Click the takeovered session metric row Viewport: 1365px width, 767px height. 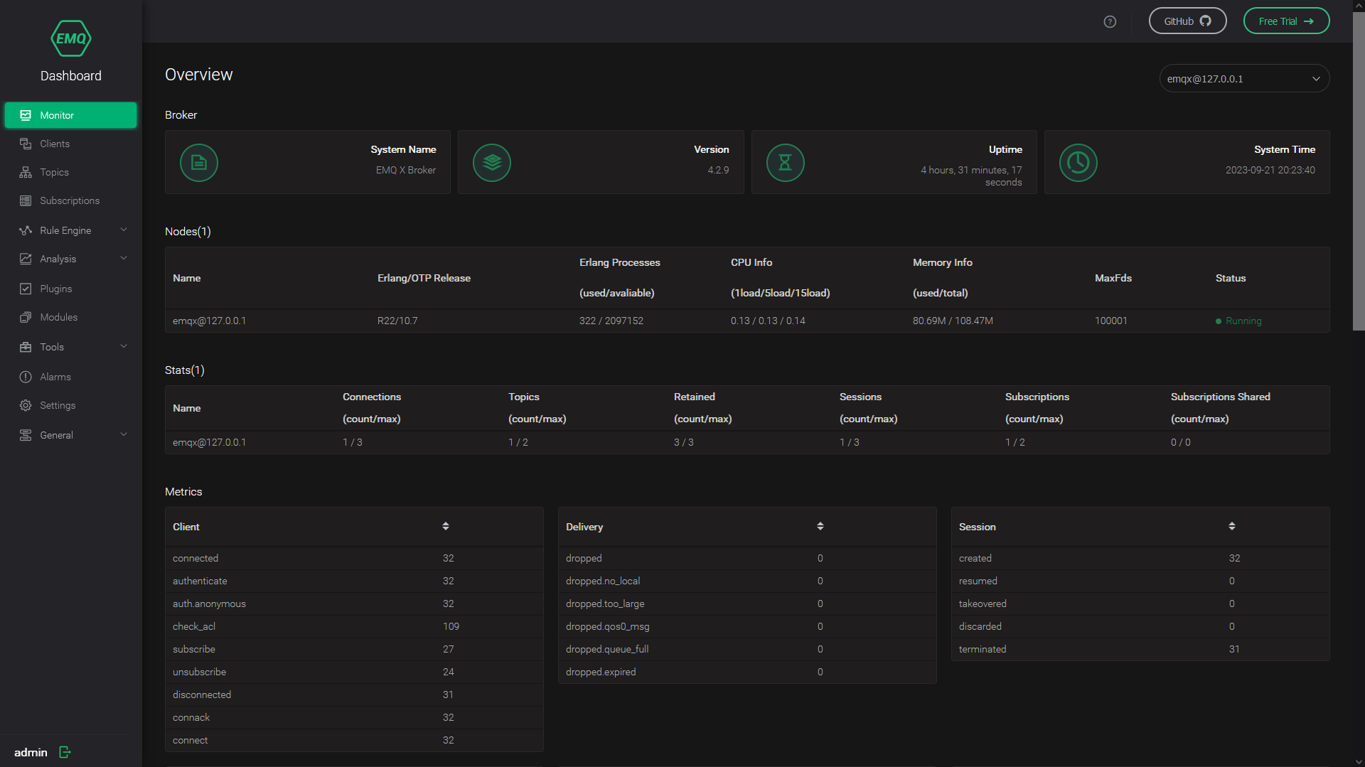click(1140, 604)
